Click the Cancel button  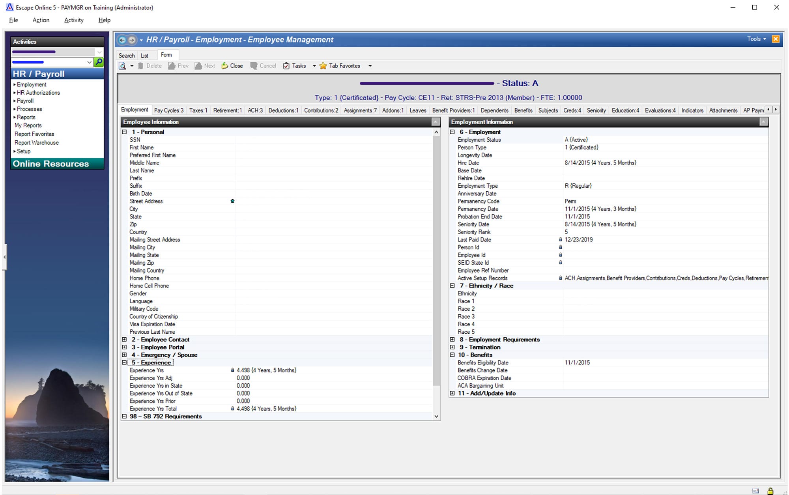pyautogui.click(x=263, y=65)
